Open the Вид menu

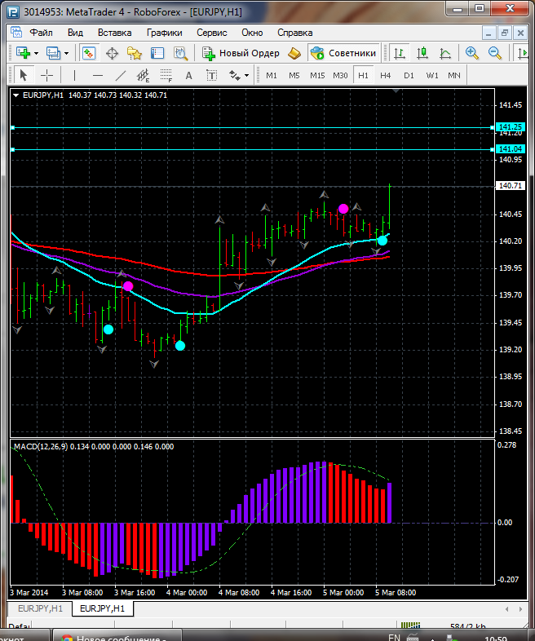(75, 33)
